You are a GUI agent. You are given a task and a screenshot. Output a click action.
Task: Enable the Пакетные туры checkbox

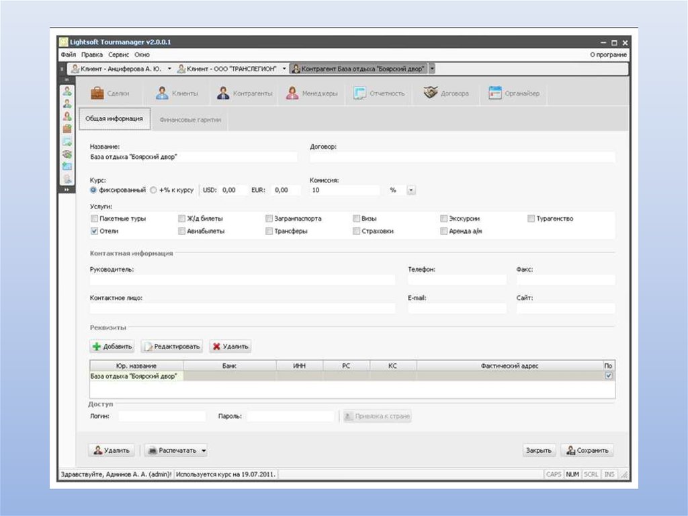tap(94, 219)
